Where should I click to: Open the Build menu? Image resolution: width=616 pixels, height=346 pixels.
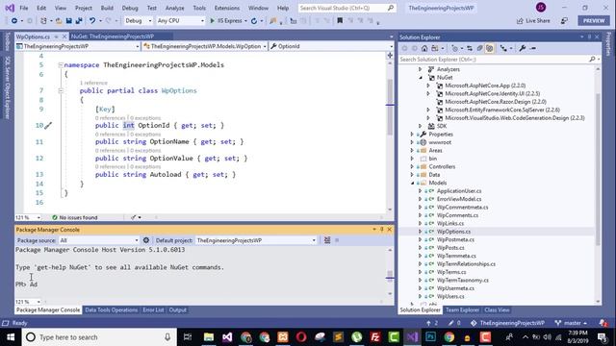click(107, 8)
